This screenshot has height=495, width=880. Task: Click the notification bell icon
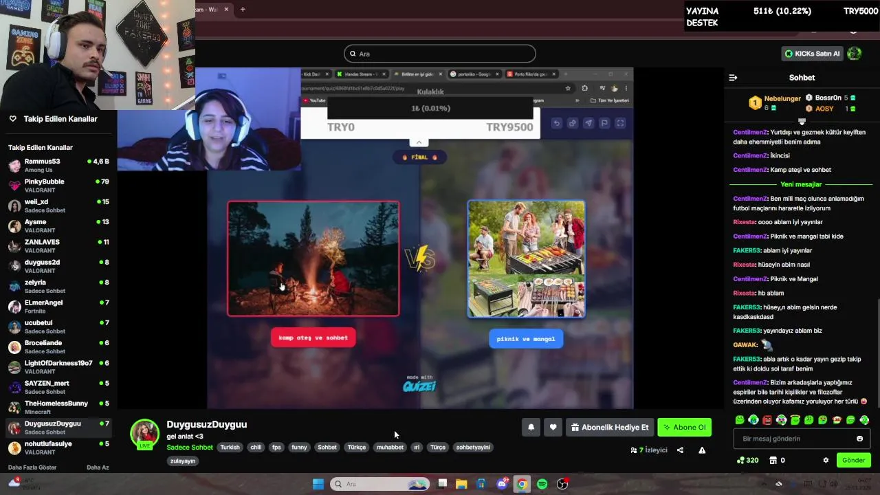[x=531, y=428]
